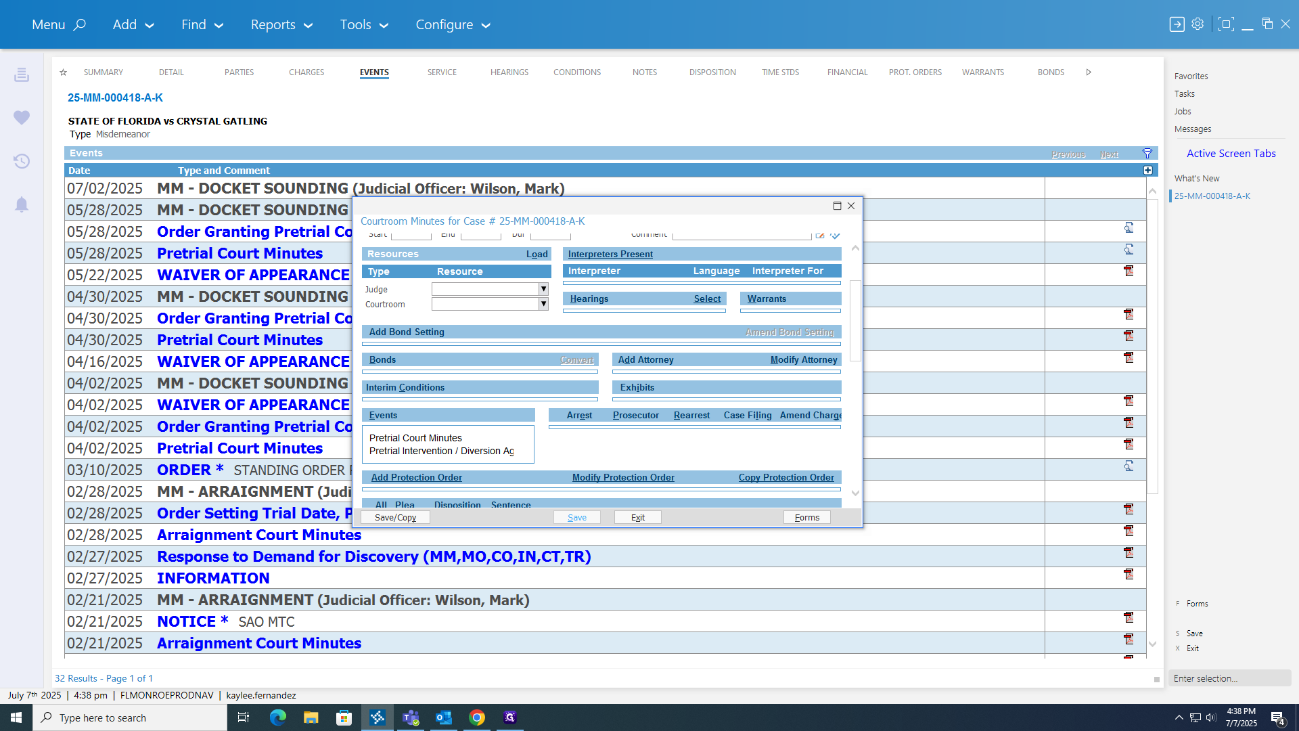Open document icon for 03/10/2025 ORDER row
Viewport: 1299px width, 731px height.
(1129, 466)
